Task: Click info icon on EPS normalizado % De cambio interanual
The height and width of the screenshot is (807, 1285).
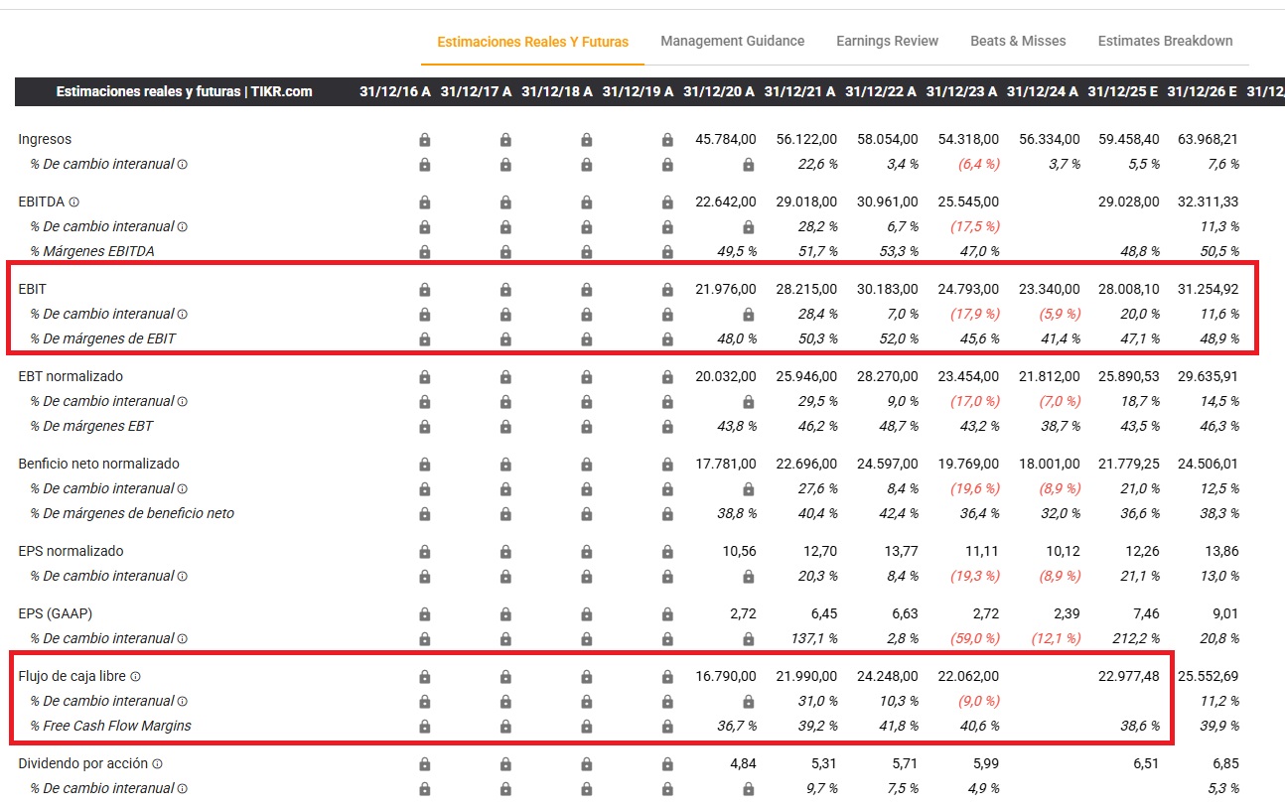Action: 183,577
